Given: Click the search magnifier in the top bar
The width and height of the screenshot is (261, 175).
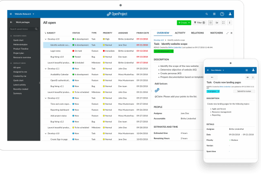Looking at the screenshot, I should 207,14.
